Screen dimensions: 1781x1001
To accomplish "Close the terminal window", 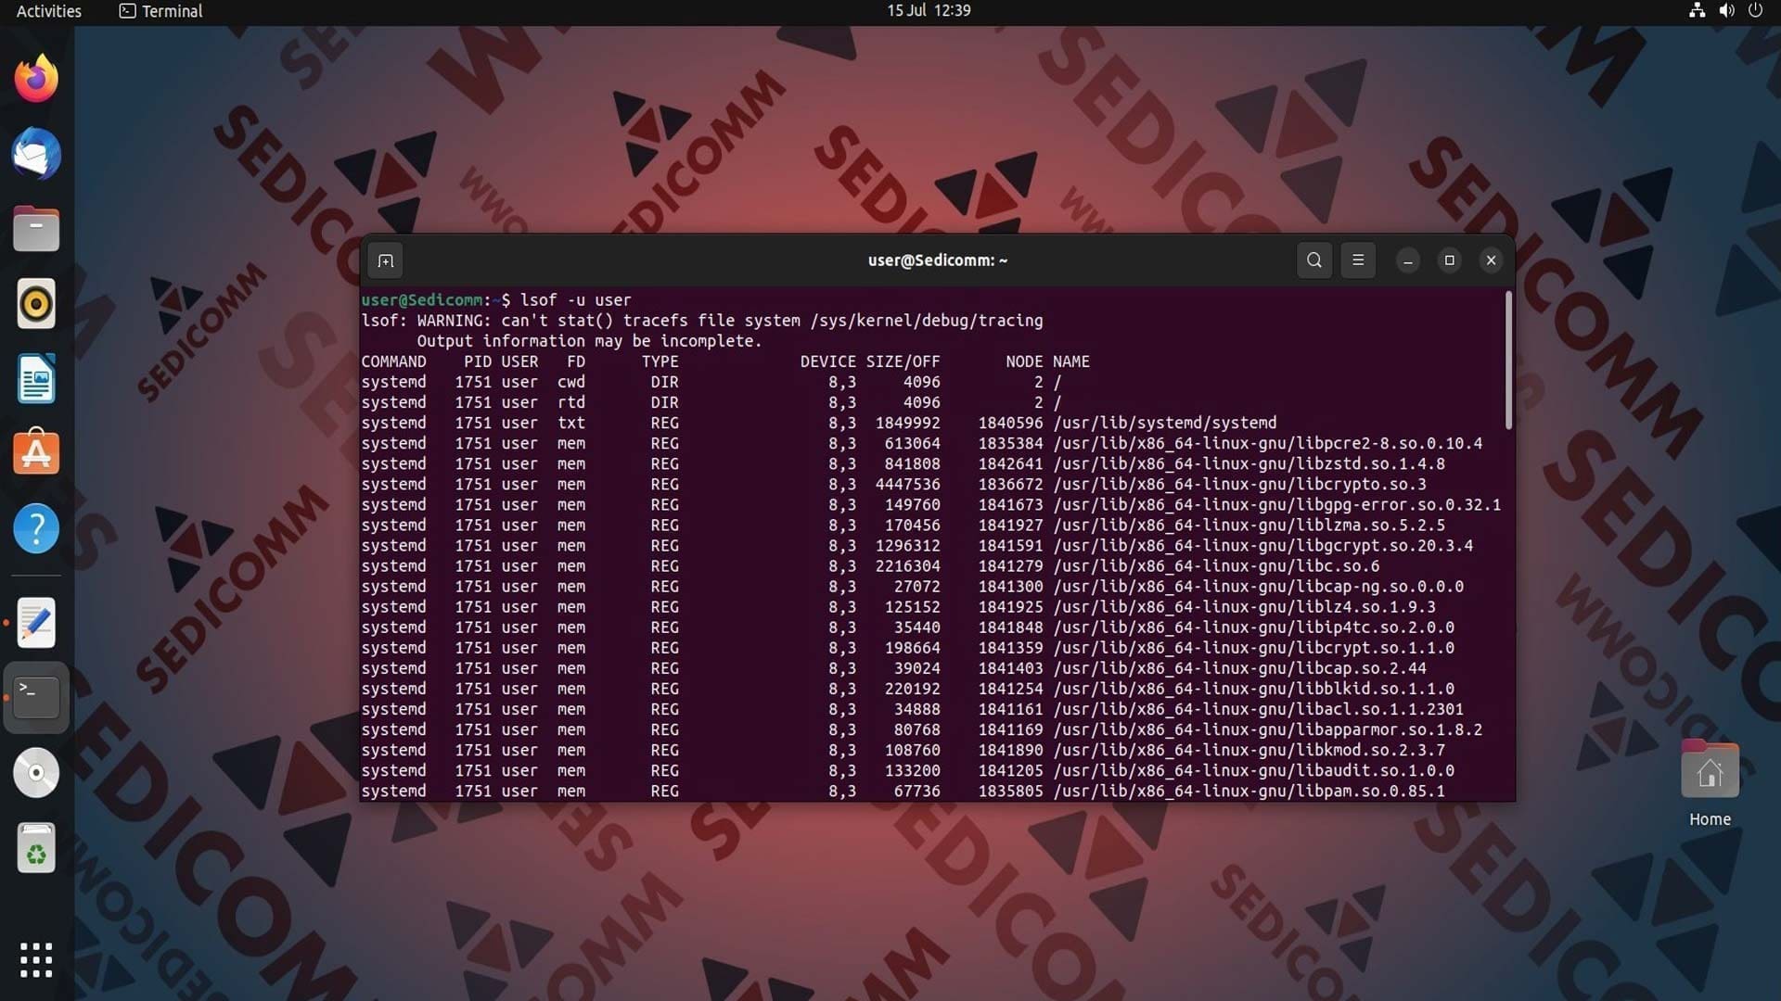I will pos(1491,260).
